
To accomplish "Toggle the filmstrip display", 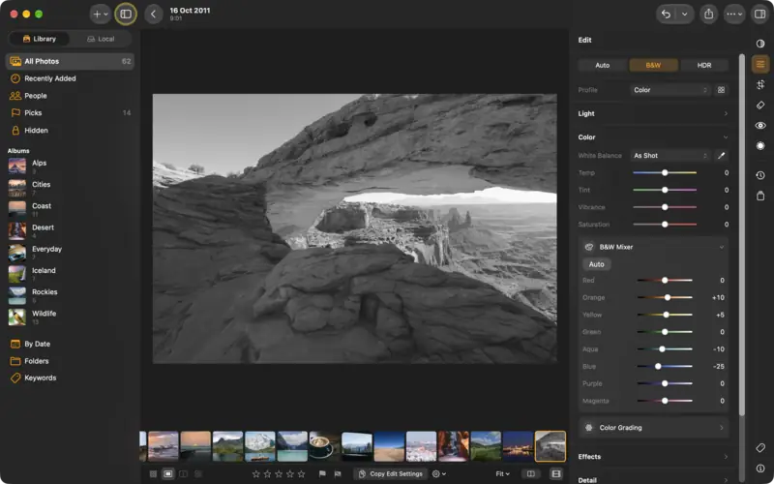I will (555, 474).
